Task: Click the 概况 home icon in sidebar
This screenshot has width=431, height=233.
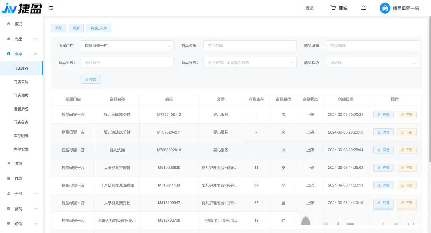Action: tap(9, 24)
